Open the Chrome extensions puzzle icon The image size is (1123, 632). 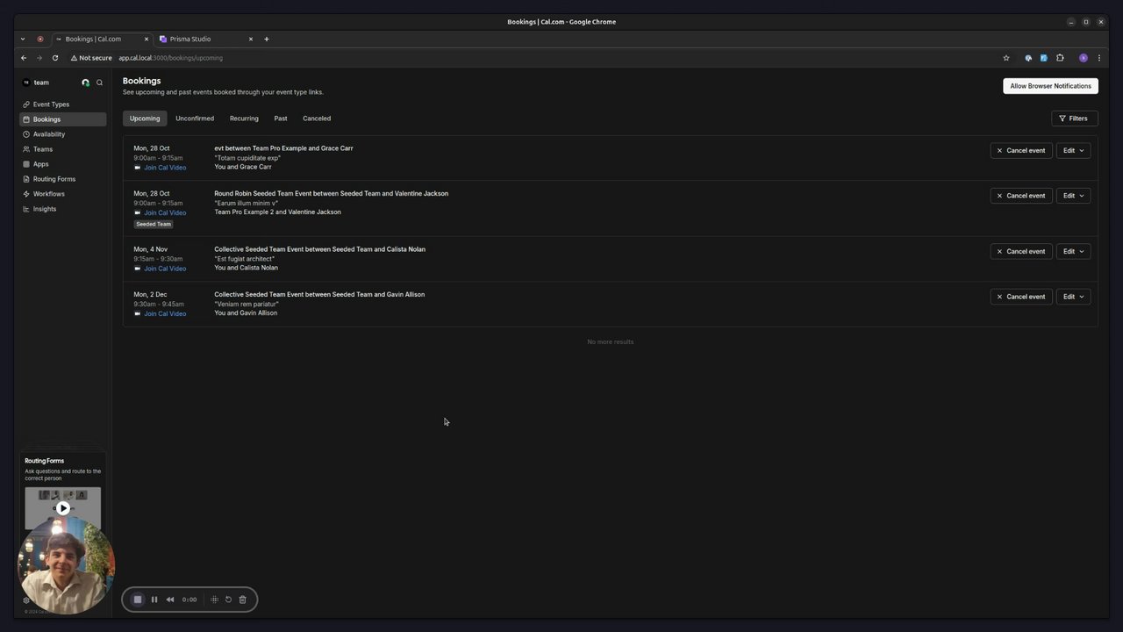pos(1060,58)
